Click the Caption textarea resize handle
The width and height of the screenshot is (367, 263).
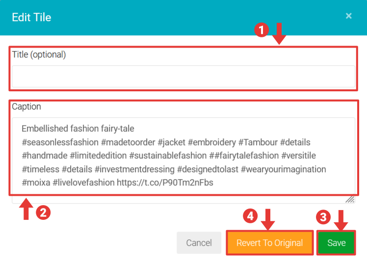[350, 199]
